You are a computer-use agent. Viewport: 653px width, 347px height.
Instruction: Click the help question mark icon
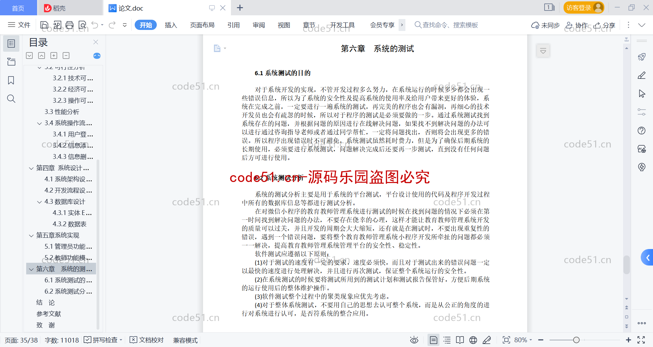click(642, 130)
